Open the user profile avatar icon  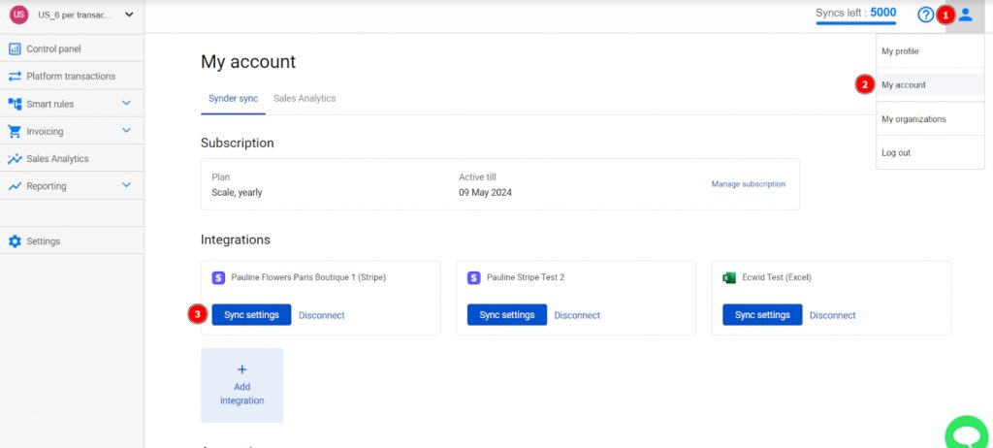965,14
